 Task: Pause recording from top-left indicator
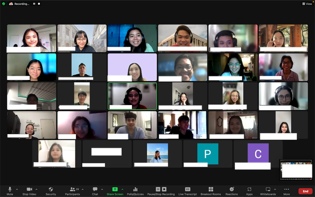click(34, 4)
